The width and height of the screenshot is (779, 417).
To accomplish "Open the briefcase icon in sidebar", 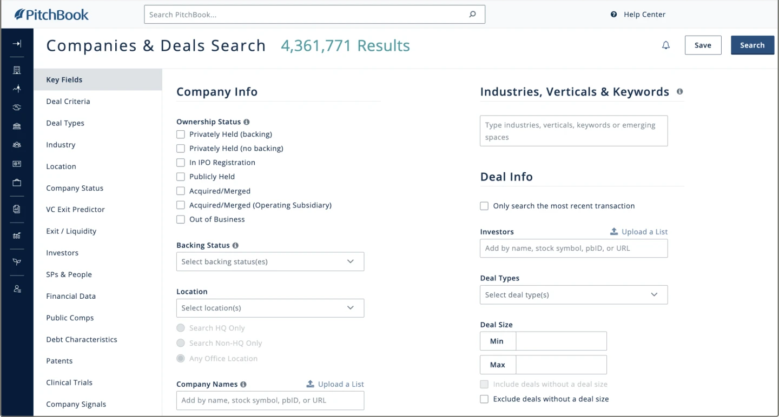I will pos(17,183).
